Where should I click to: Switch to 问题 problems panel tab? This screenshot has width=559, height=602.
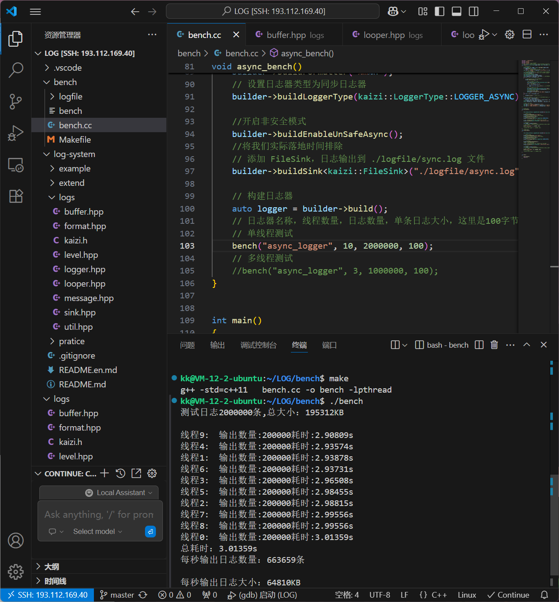187,345
